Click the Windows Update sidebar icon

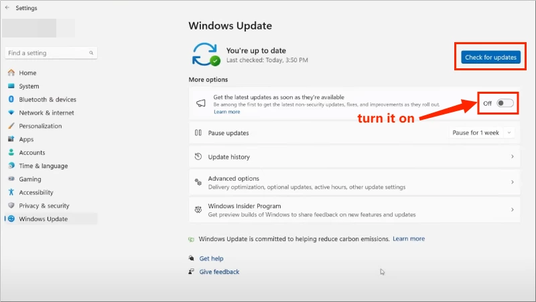11,219
